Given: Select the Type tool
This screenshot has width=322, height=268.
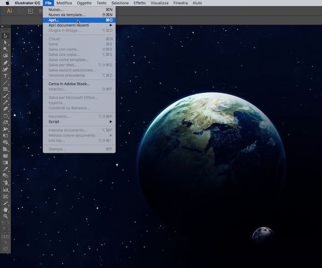Looking at the screenshot, I should (5, 76).
